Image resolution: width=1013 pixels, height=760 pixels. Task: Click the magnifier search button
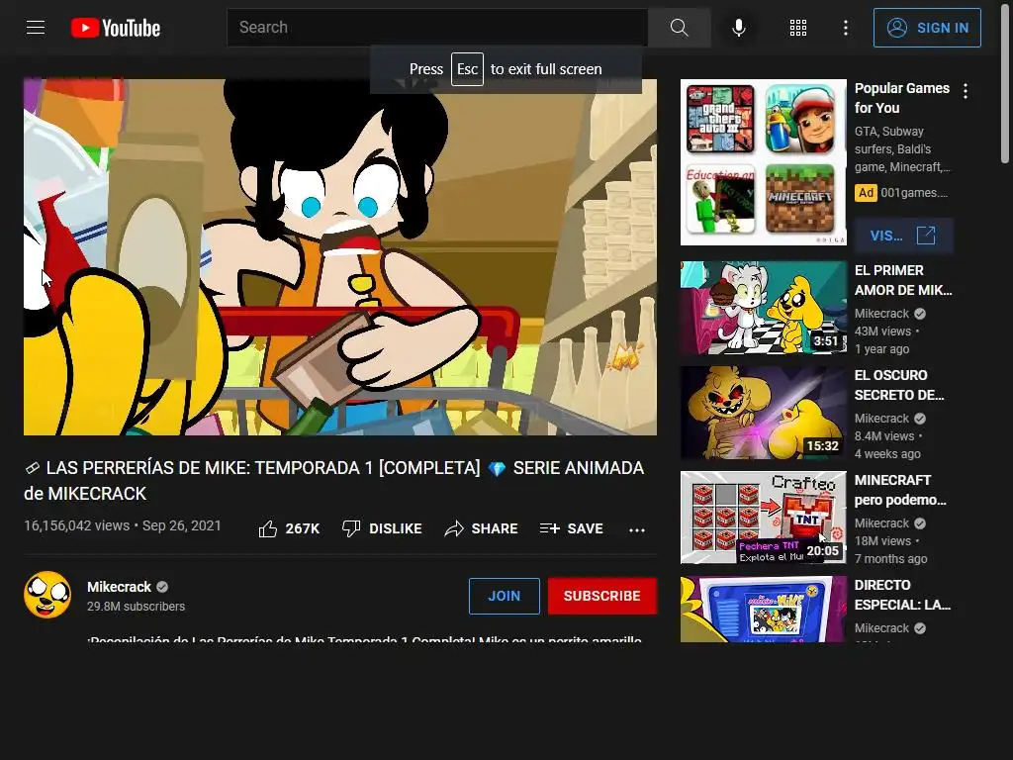[x=679, y=27]
